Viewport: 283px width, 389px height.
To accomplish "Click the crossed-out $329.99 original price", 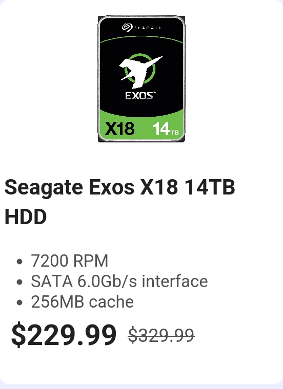I will (161, 336).
